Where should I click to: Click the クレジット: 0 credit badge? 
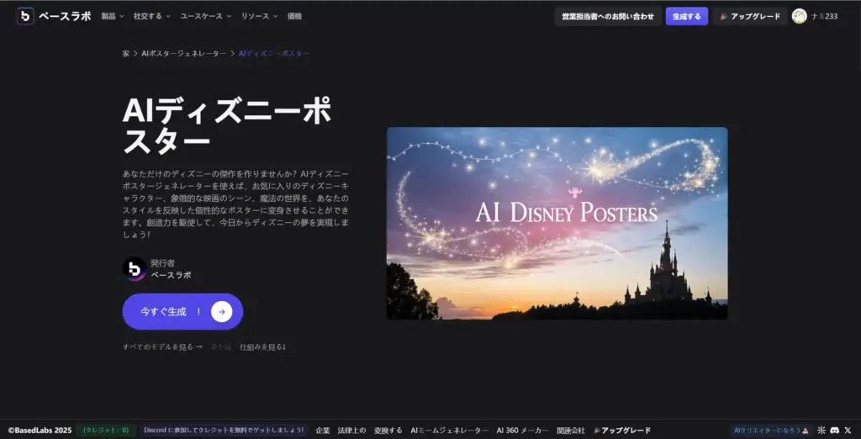pos(106,431)
